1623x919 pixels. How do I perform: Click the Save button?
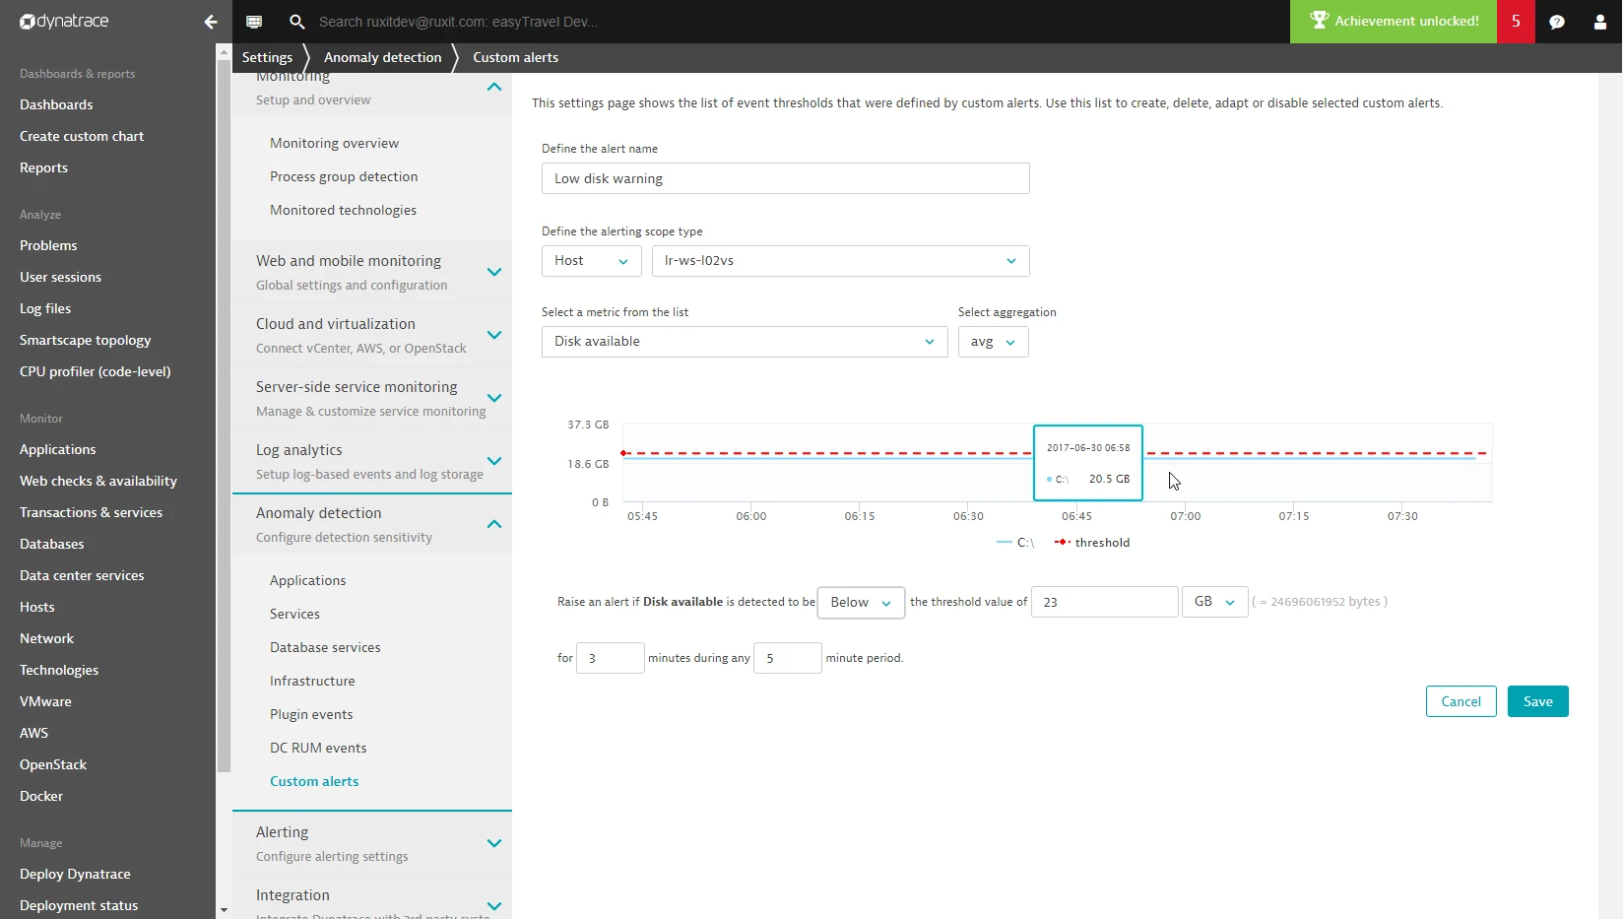(x=1537, y=701)
